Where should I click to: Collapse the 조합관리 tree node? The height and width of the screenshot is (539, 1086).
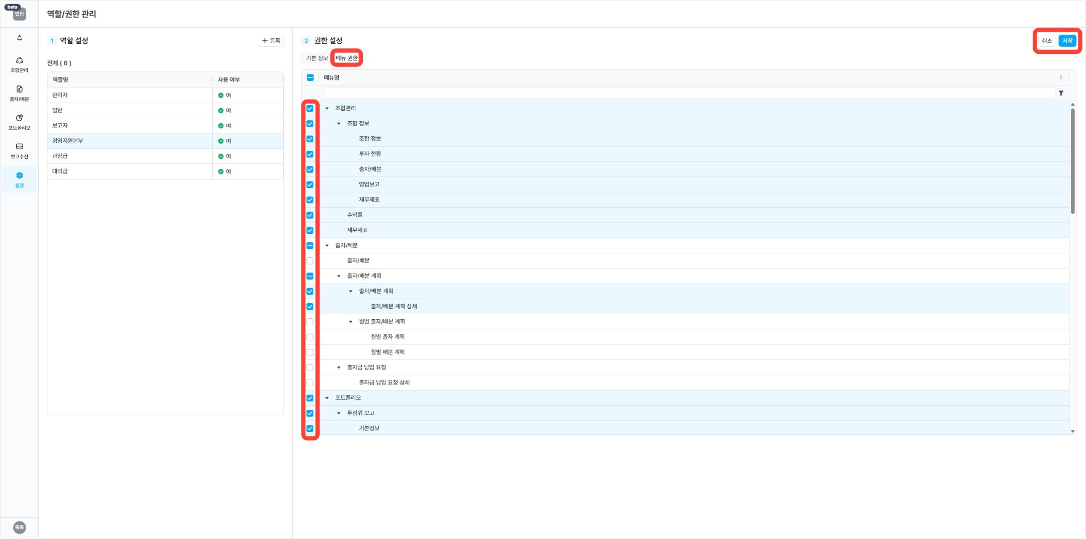(x=327, y=108)
